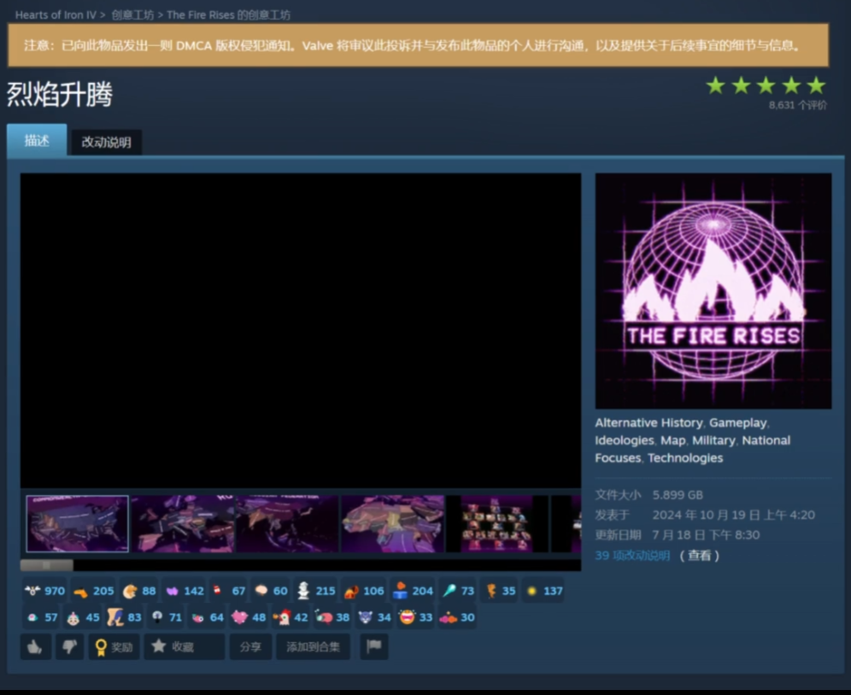
Task: Click the award badge showing 35
Action: 500,591
